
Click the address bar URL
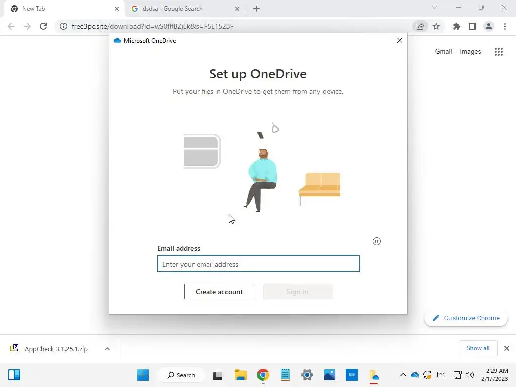tap(152, 26)
